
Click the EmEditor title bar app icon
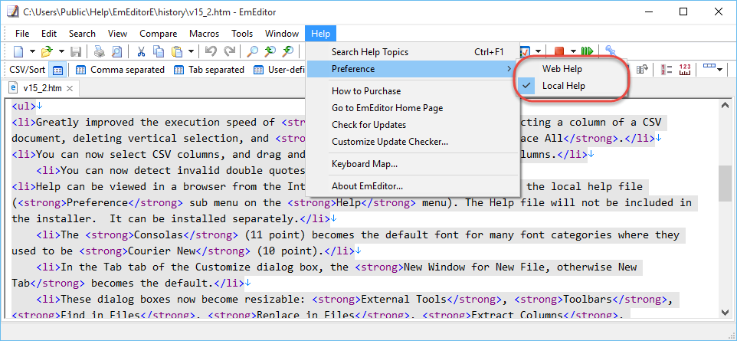(13, 11)
